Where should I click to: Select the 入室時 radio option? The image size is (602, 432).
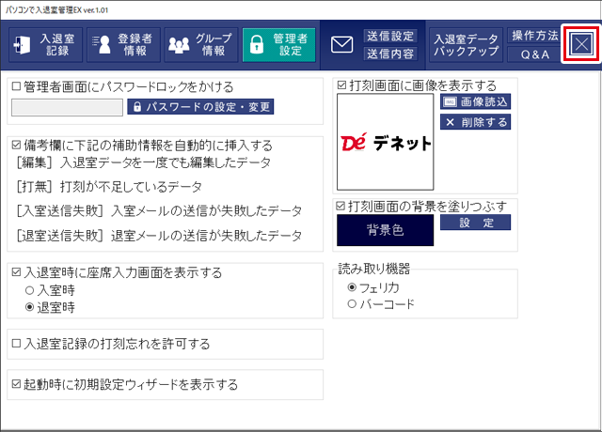click(29, 290)
